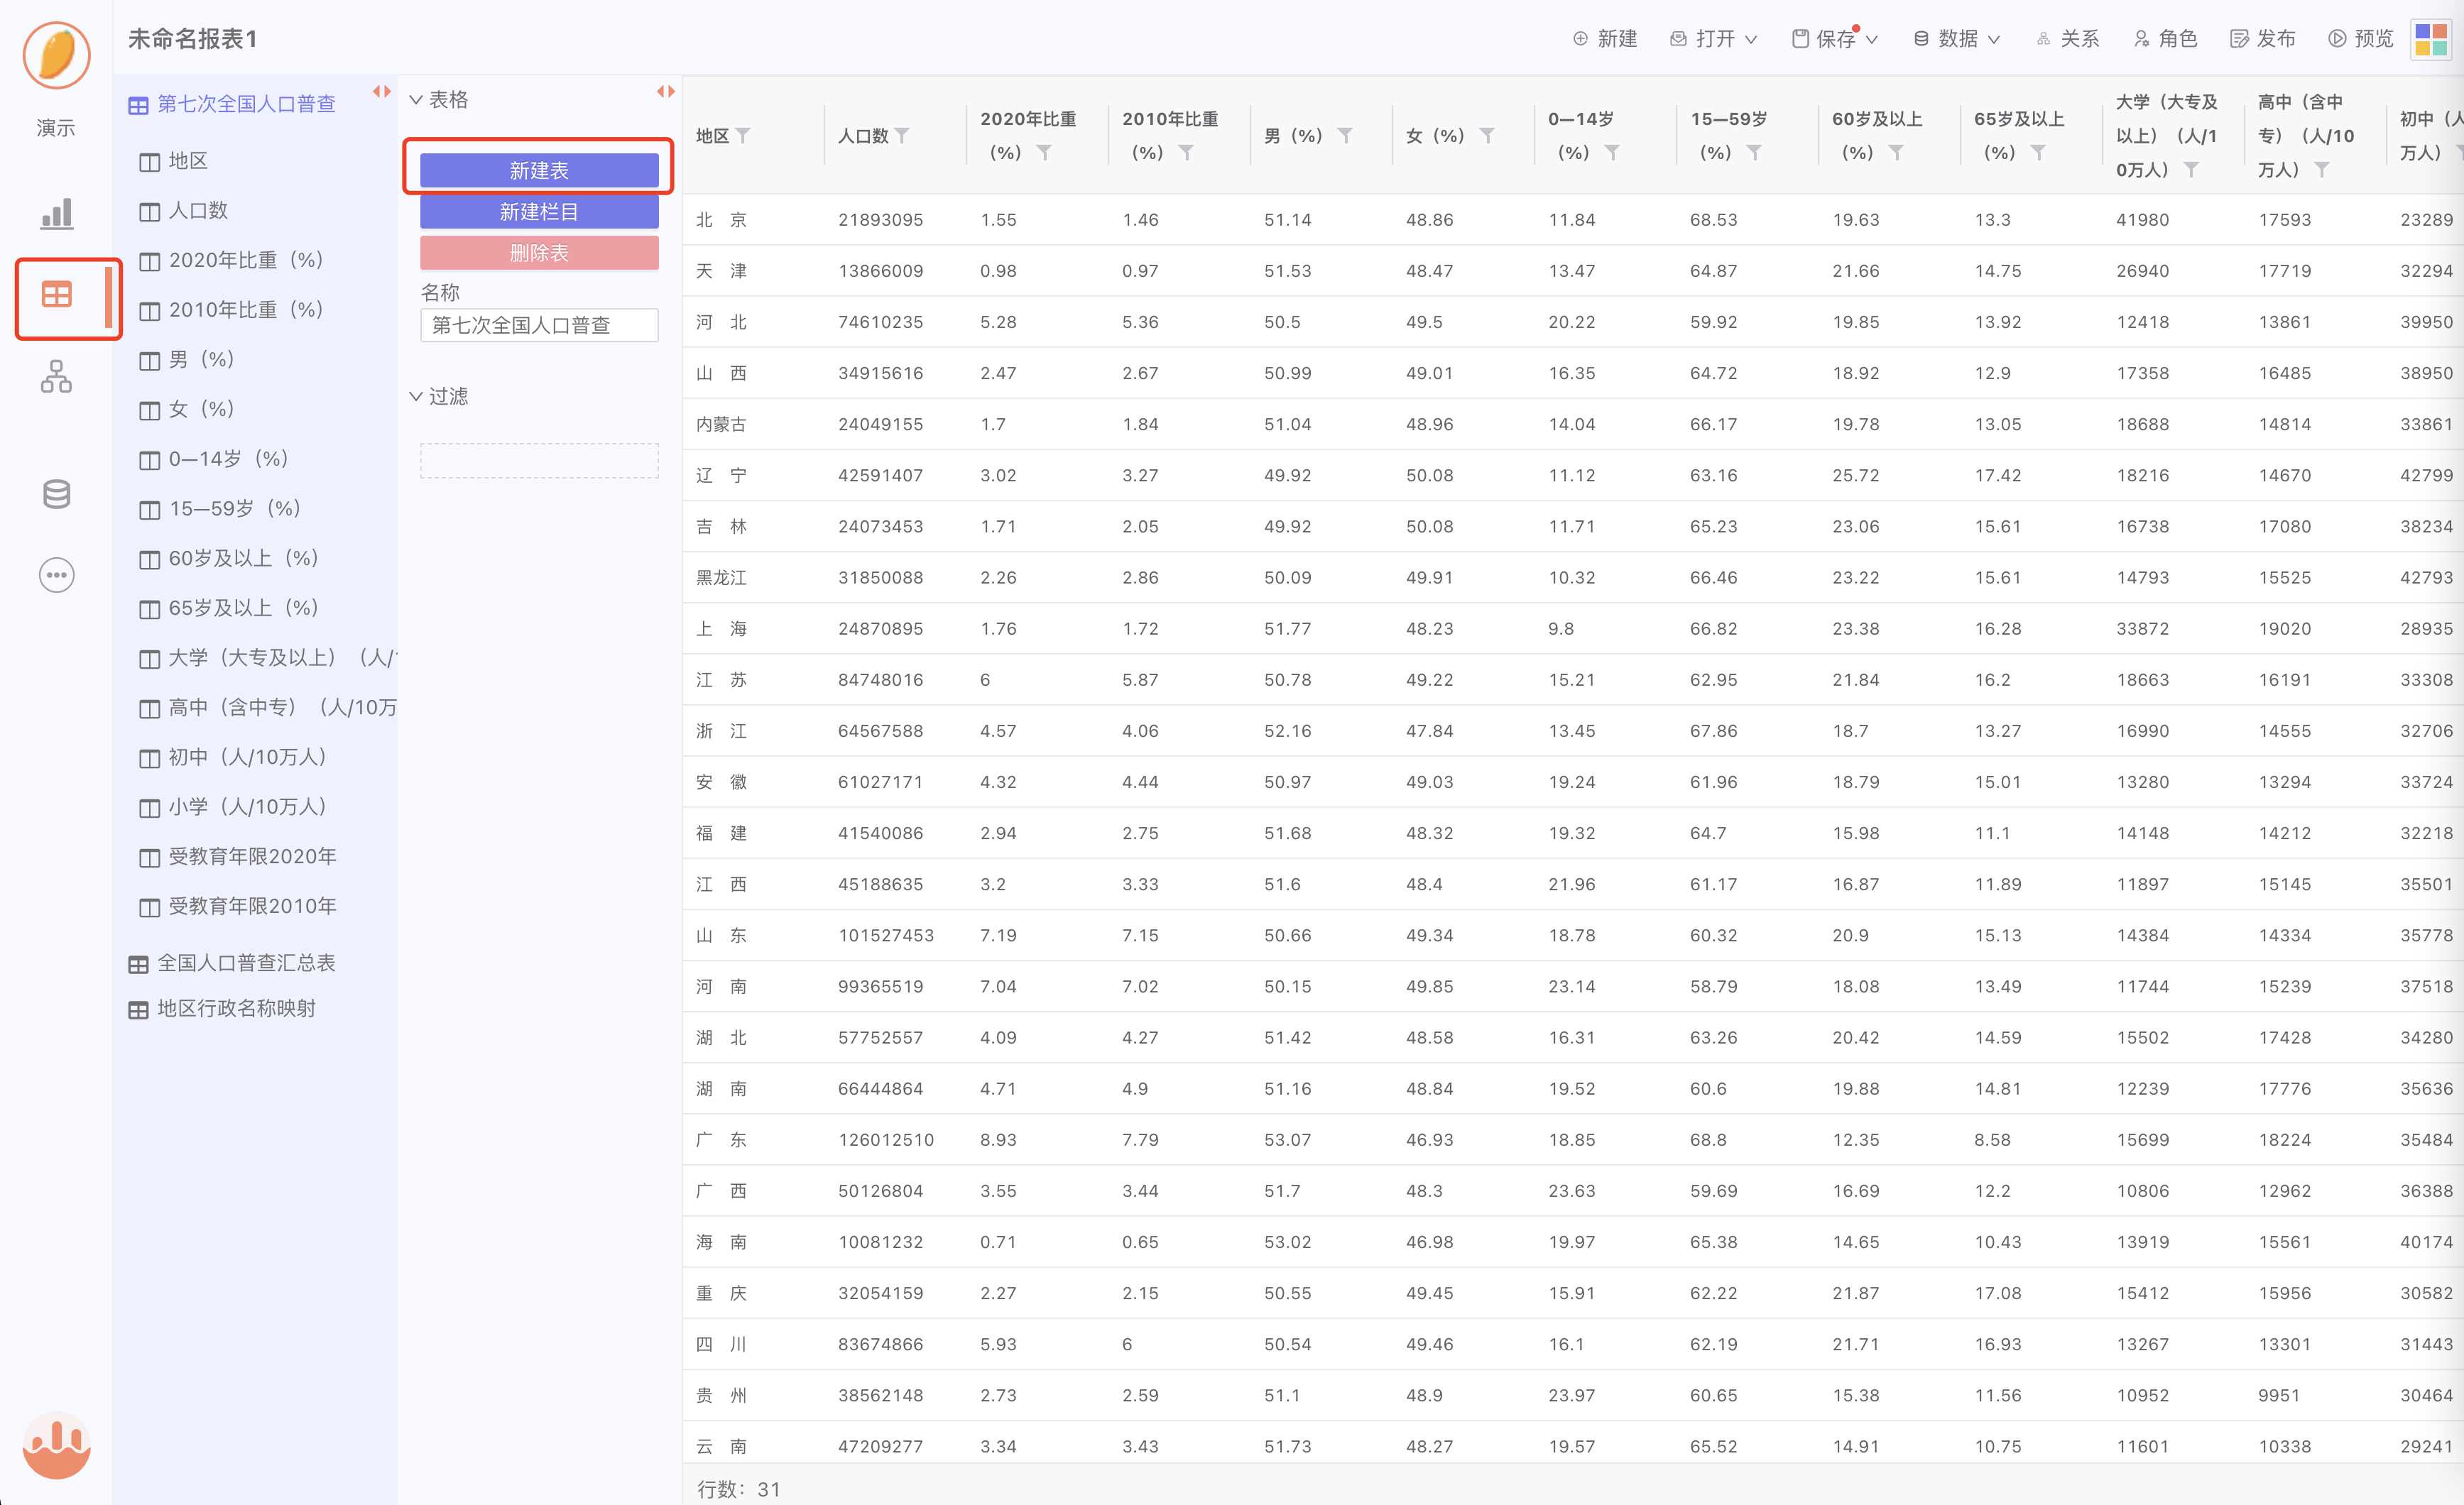
Task: Open the 数据 dropdown menu
Action: [1956, 39]
